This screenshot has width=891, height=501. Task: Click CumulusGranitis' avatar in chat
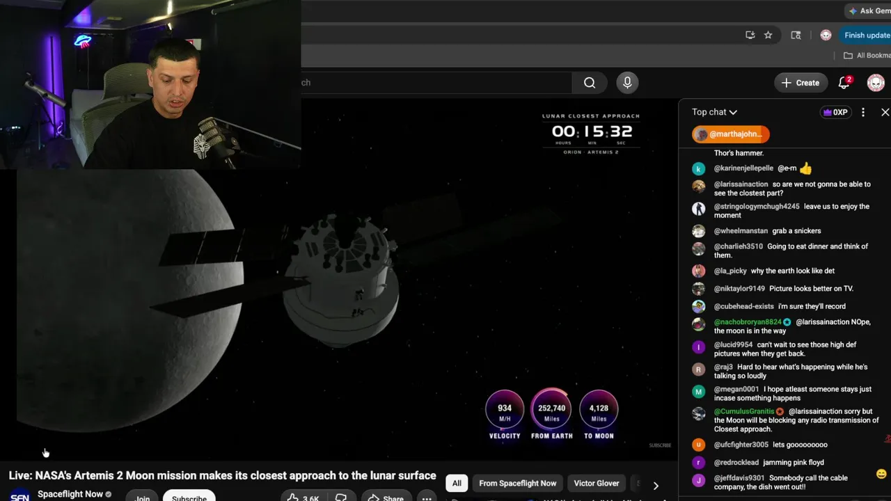pos(699,413)
